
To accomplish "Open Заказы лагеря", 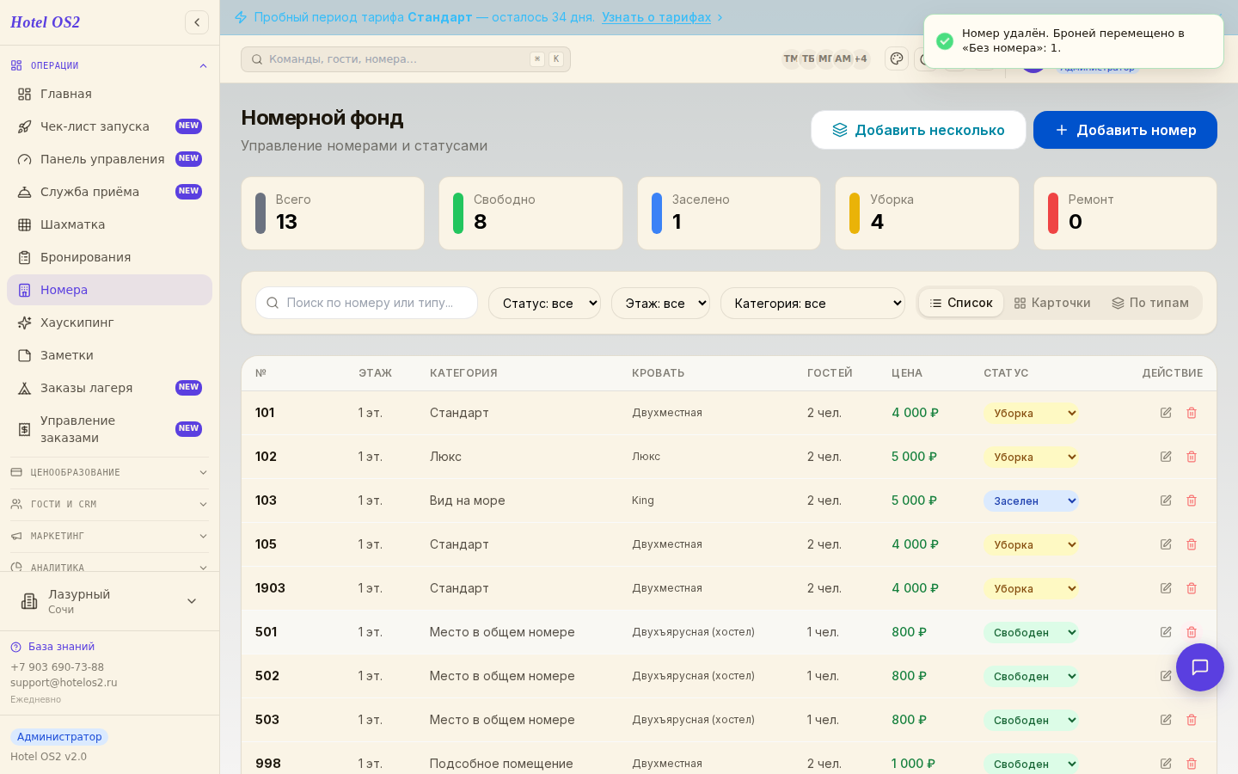I will pyautogui.click(x=109, y=388).
